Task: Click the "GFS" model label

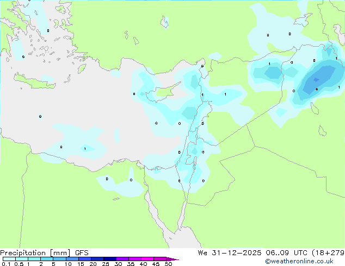Action: click(82, 253)
